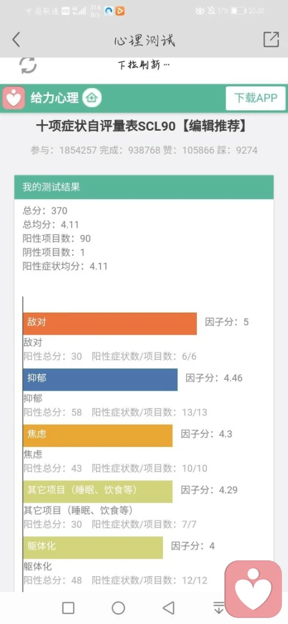Select the orange 敌对 bar
288x624 pixels.
(110, 323)
